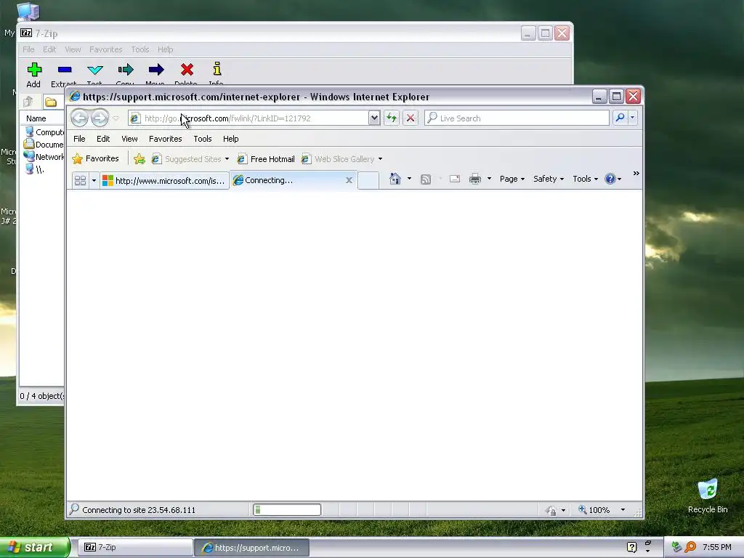Screen dimensions: 744x558
Task: Click the Free Hotmail link
Action: click(x=266, y=159)
